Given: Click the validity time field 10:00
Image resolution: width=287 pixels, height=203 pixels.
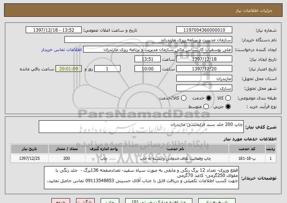Looking at the screenshot, I should 148,69.
